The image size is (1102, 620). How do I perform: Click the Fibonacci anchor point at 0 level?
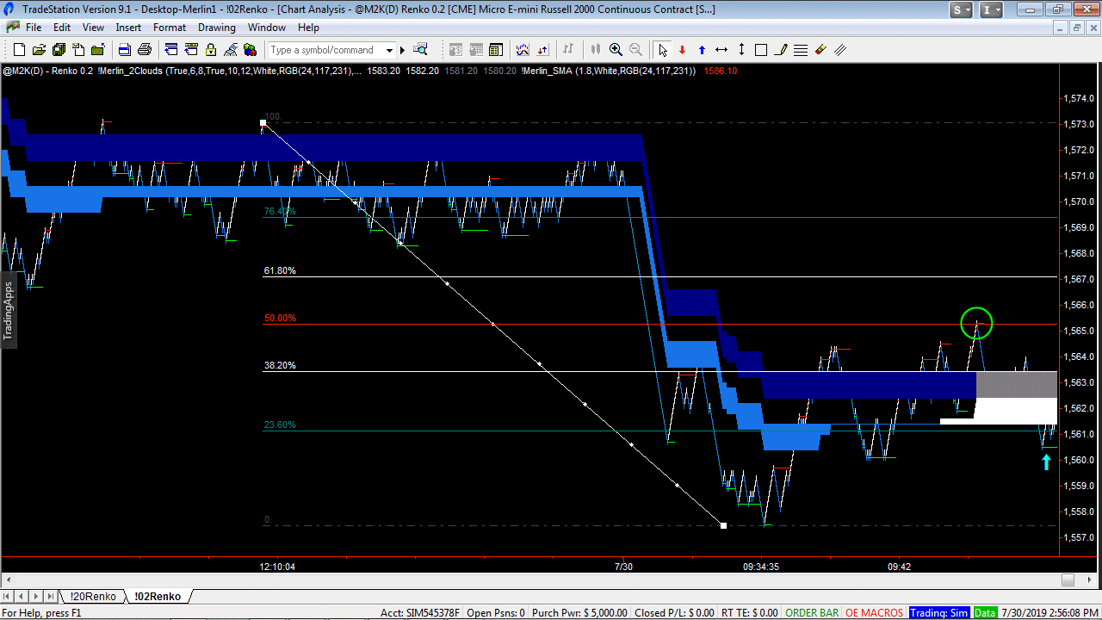click(x=723, y=525)
